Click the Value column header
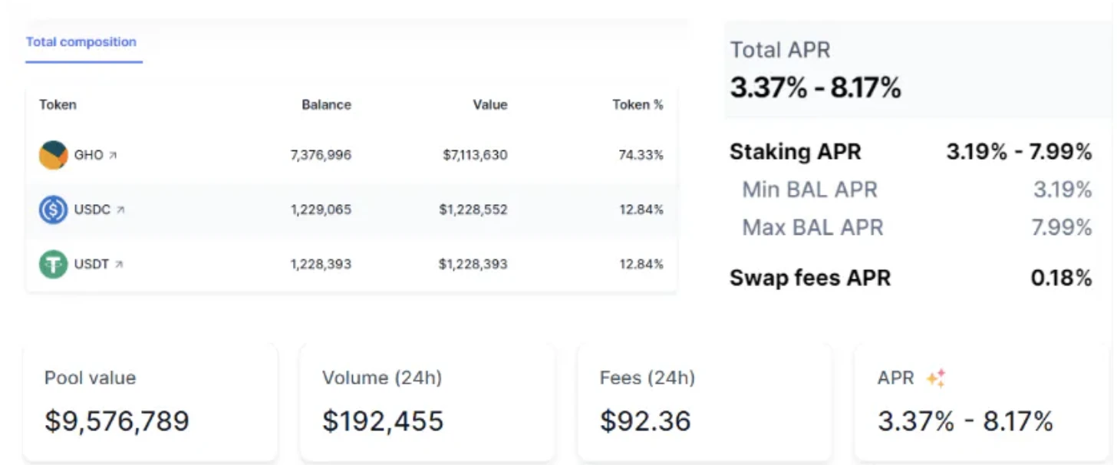Image resolution: width=1117 pixels, height=465 pixels. (489, 104)
